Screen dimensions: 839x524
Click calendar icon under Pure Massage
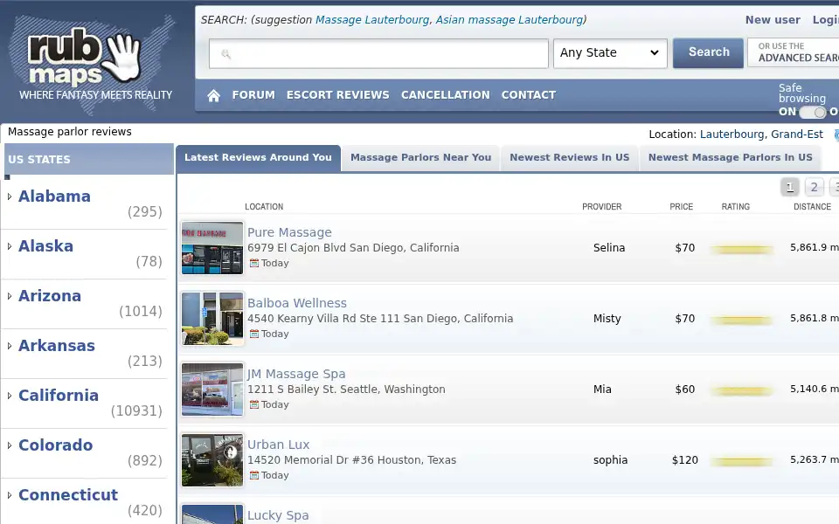point(254,263)
